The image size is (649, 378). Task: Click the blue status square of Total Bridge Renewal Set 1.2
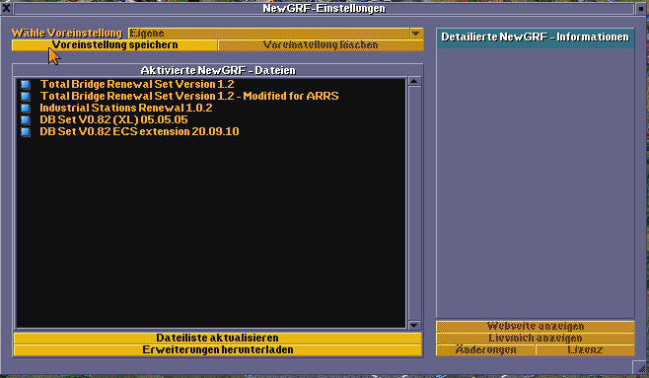[x=26, y=85]
